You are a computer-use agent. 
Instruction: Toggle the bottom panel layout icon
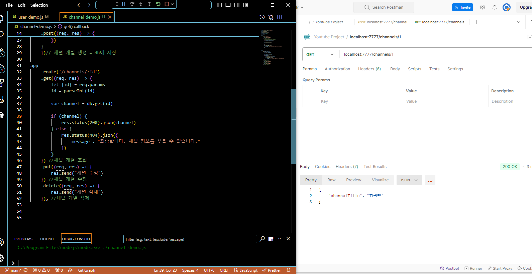pos(228,5)
